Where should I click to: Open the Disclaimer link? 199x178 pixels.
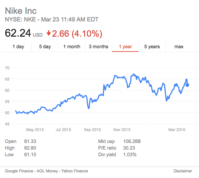(183, 171)
